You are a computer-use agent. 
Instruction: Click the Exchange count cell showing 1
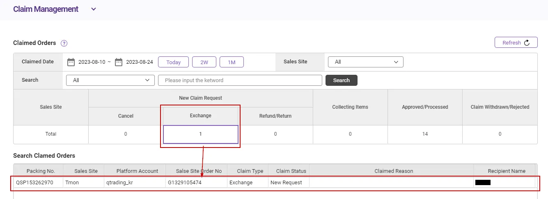tap(201, 134)
